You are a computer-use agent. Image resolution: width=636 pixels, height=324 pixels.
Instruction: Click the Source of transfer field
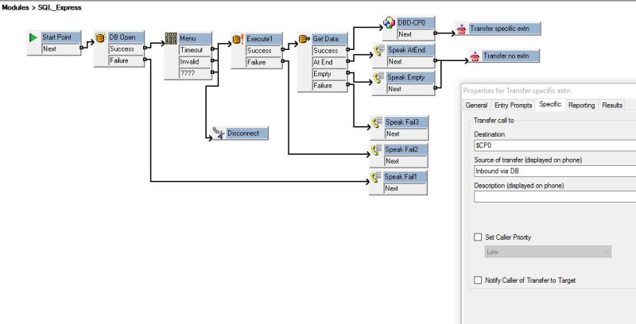555,171
